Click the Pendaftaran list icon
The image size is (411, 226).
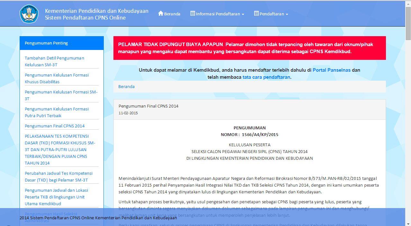click(256, 13)
